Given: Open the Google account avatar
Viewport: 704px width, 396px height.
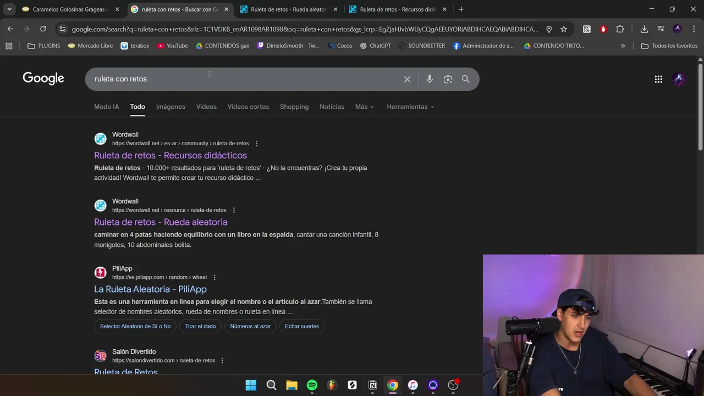Looking at the screenshot, I should pos(679,79).
